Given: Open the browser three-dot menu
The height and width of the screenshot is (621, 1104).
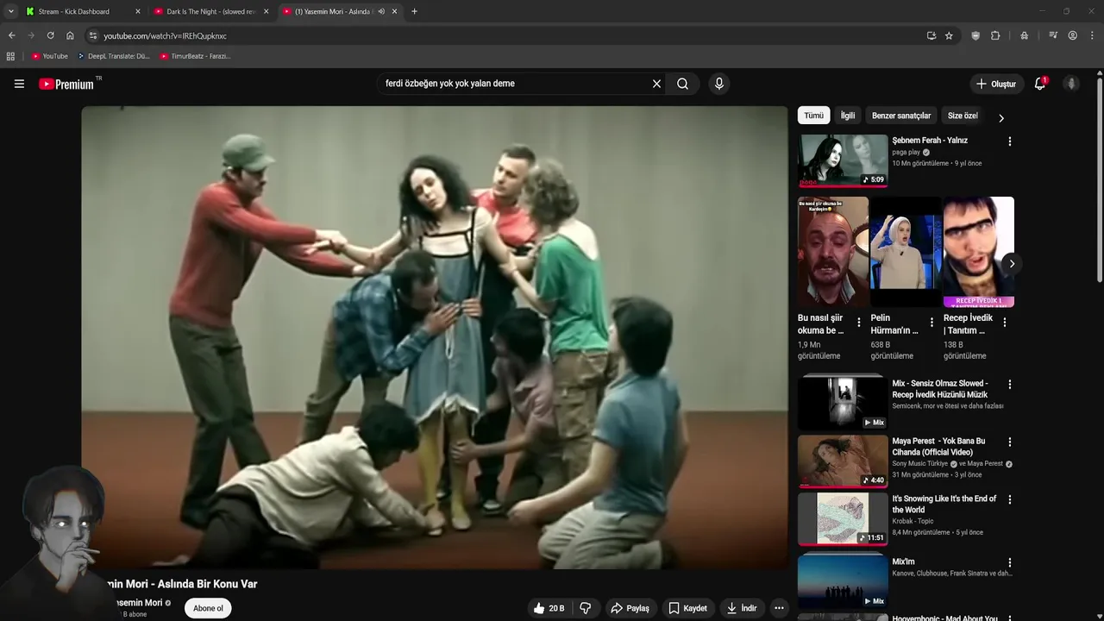Looking at the screenshot, I should [1093, 36].
